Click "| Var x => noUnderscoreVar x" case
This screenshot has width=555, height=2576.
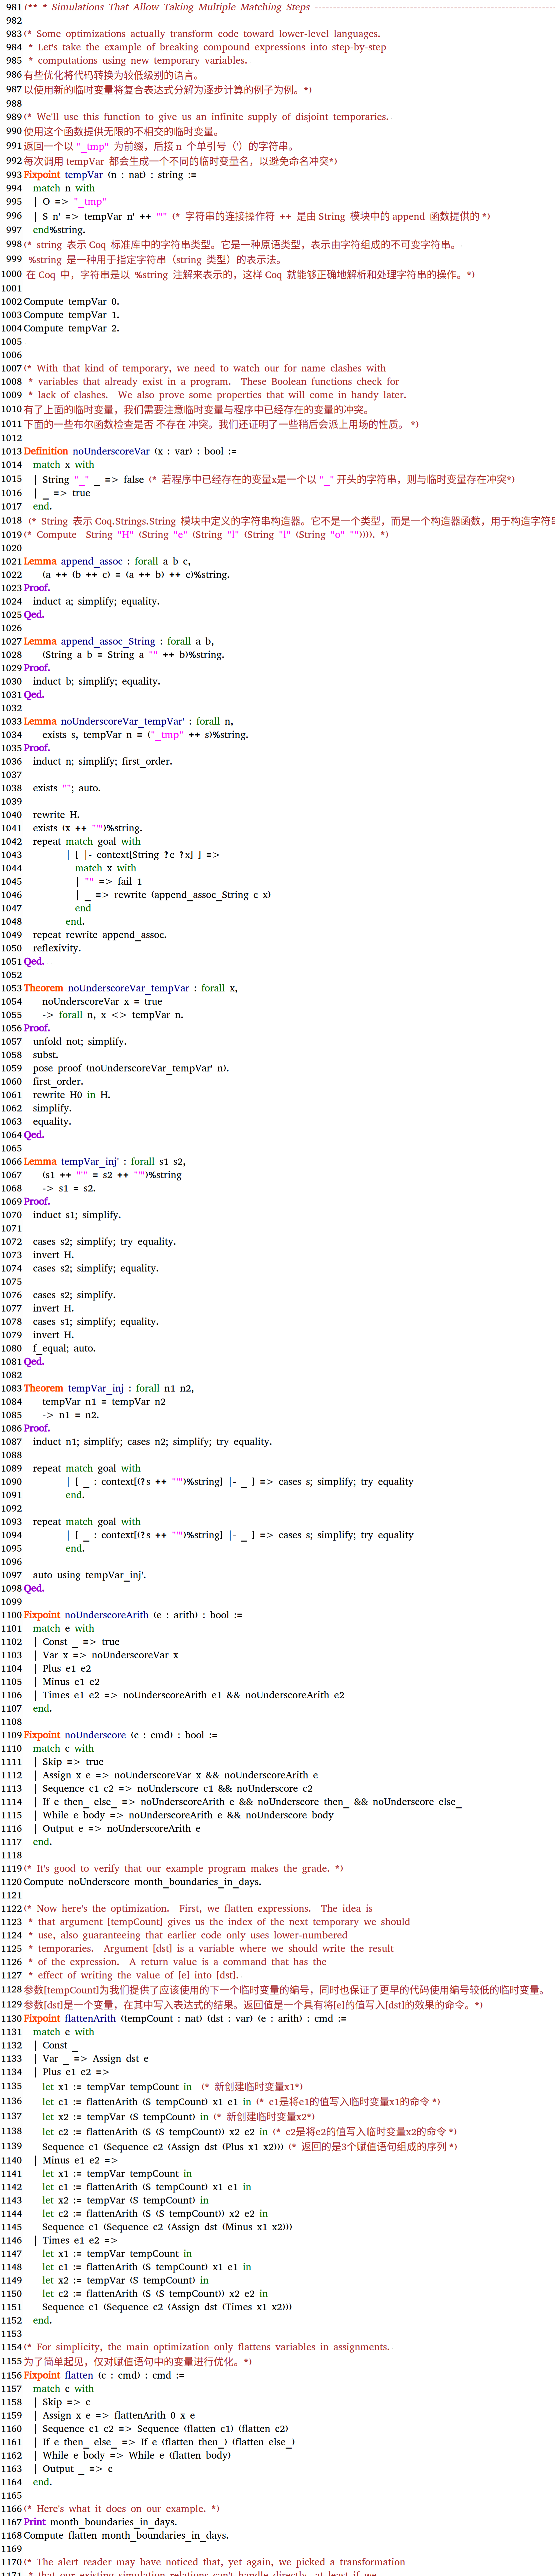pos(106,1655)
